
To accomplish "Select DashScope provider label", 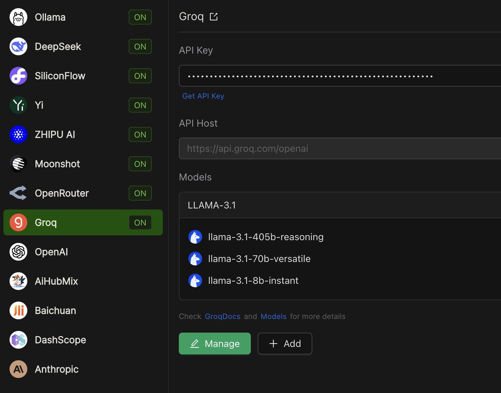I will click(61, 340).
